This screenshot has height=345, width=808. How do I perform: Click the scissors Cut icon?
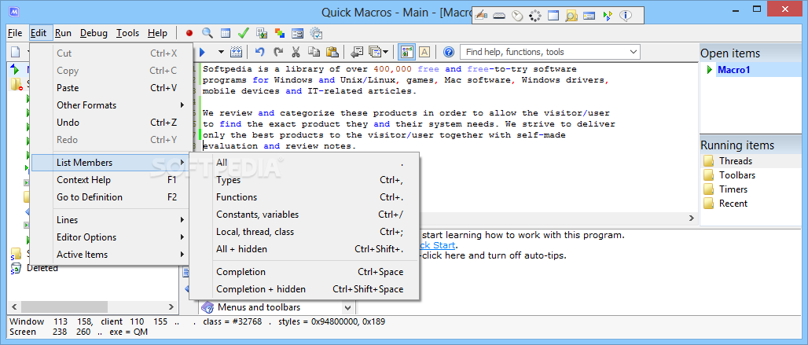click(x=296, y=52)
